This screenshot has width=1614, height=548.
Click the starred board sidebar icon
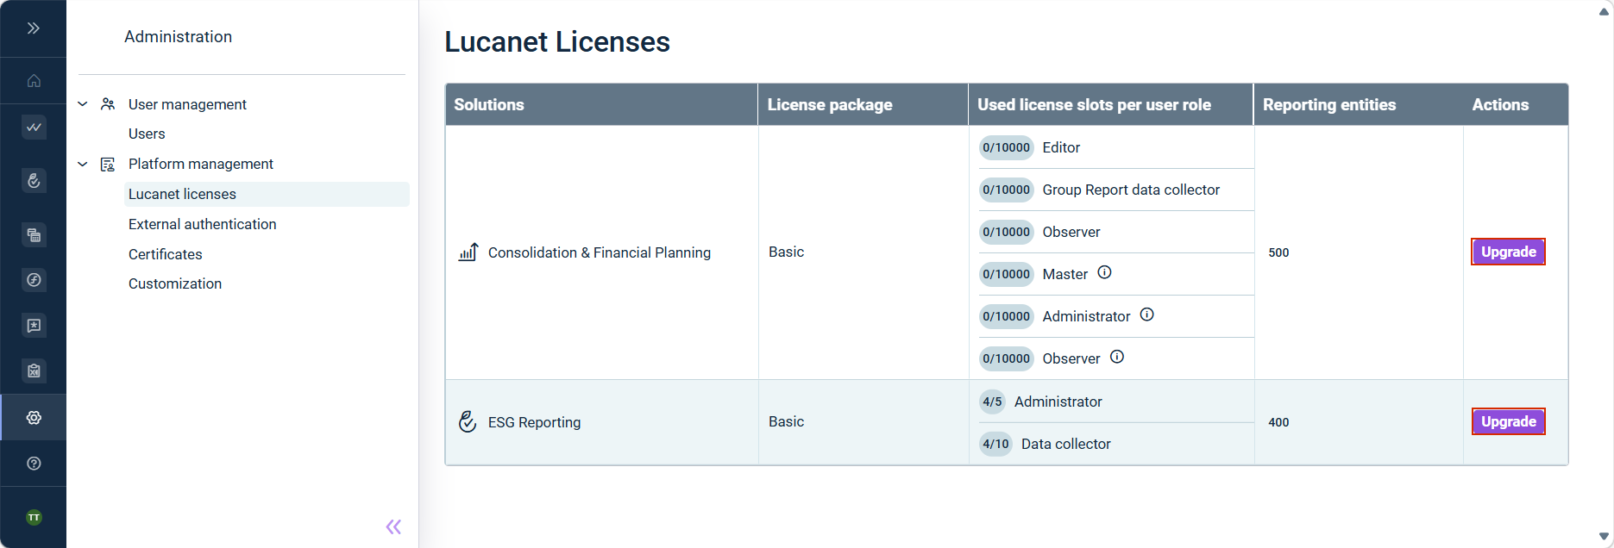(34, 326)
